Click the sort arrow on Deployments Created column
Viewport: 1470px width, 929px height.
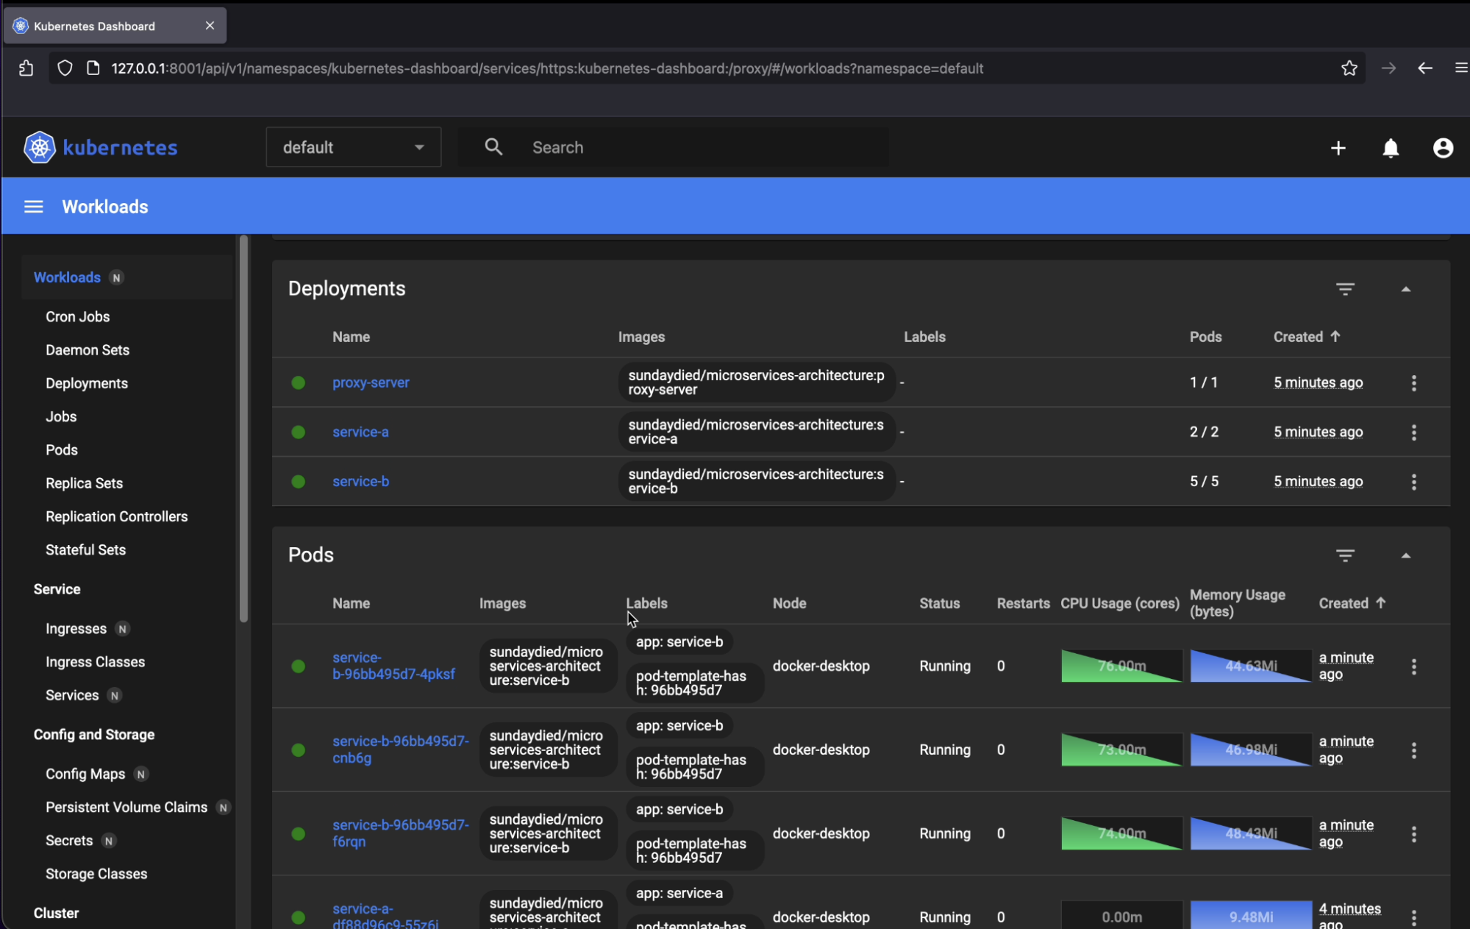pyautogui.click(x=1335, y=336)
